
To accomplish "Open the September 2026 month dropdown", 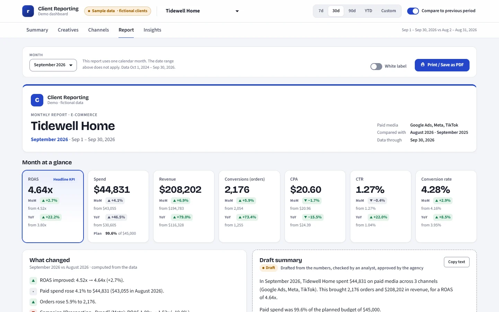I will click(x=53, y=65).
